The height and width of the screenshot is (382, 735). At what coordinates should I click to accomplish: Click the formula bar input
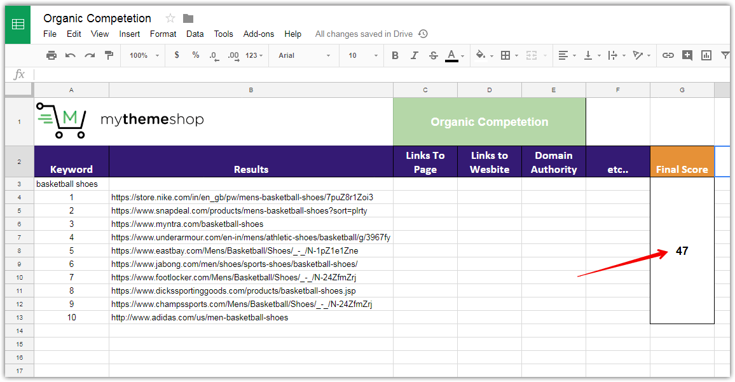pyautogui.click(x=382, y=74)
